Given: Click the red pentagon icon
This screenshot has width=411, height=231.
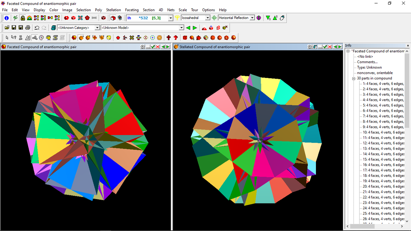Looking at the screenshot, I should [x=118, y=38].
